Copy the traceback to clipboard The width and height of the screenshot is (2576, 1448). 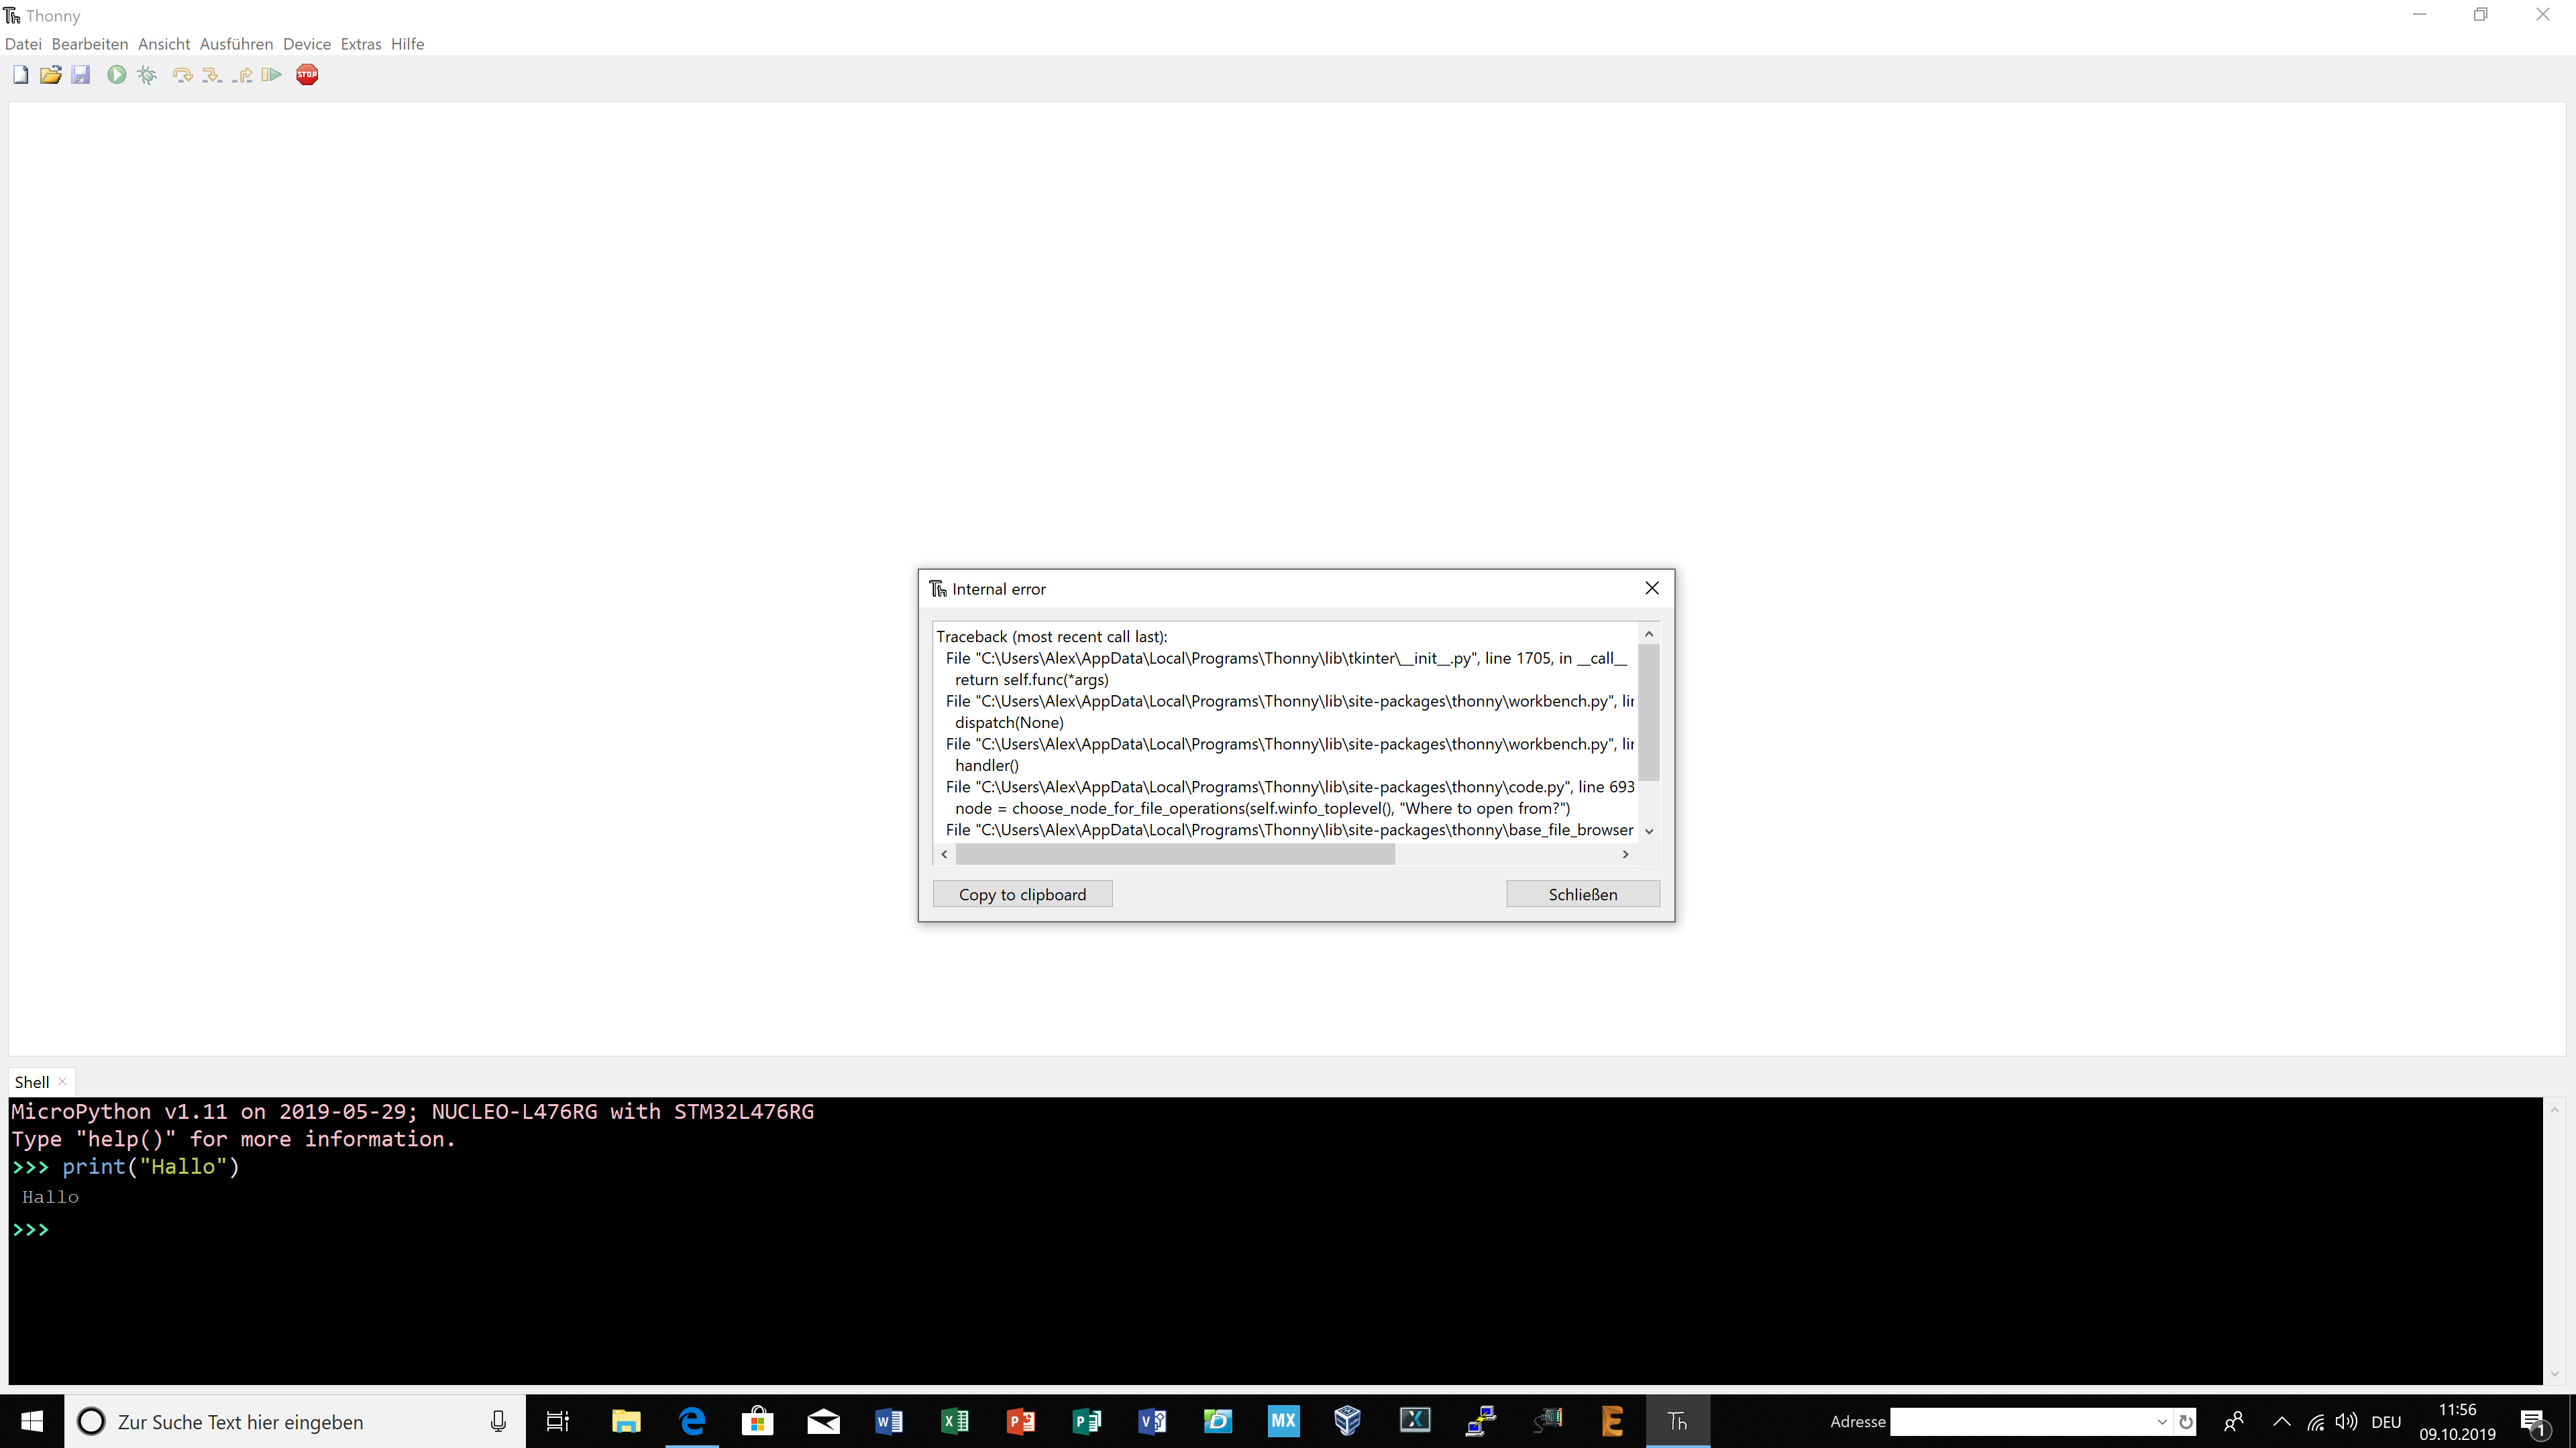1022,894
